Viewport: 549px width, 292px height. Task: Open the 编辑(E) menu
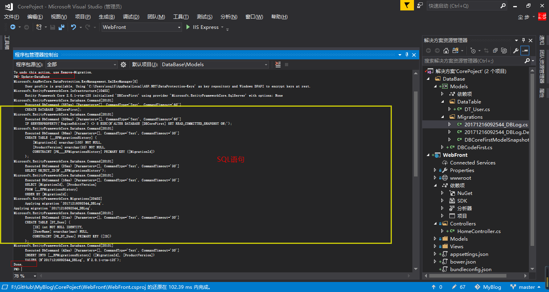35,17
